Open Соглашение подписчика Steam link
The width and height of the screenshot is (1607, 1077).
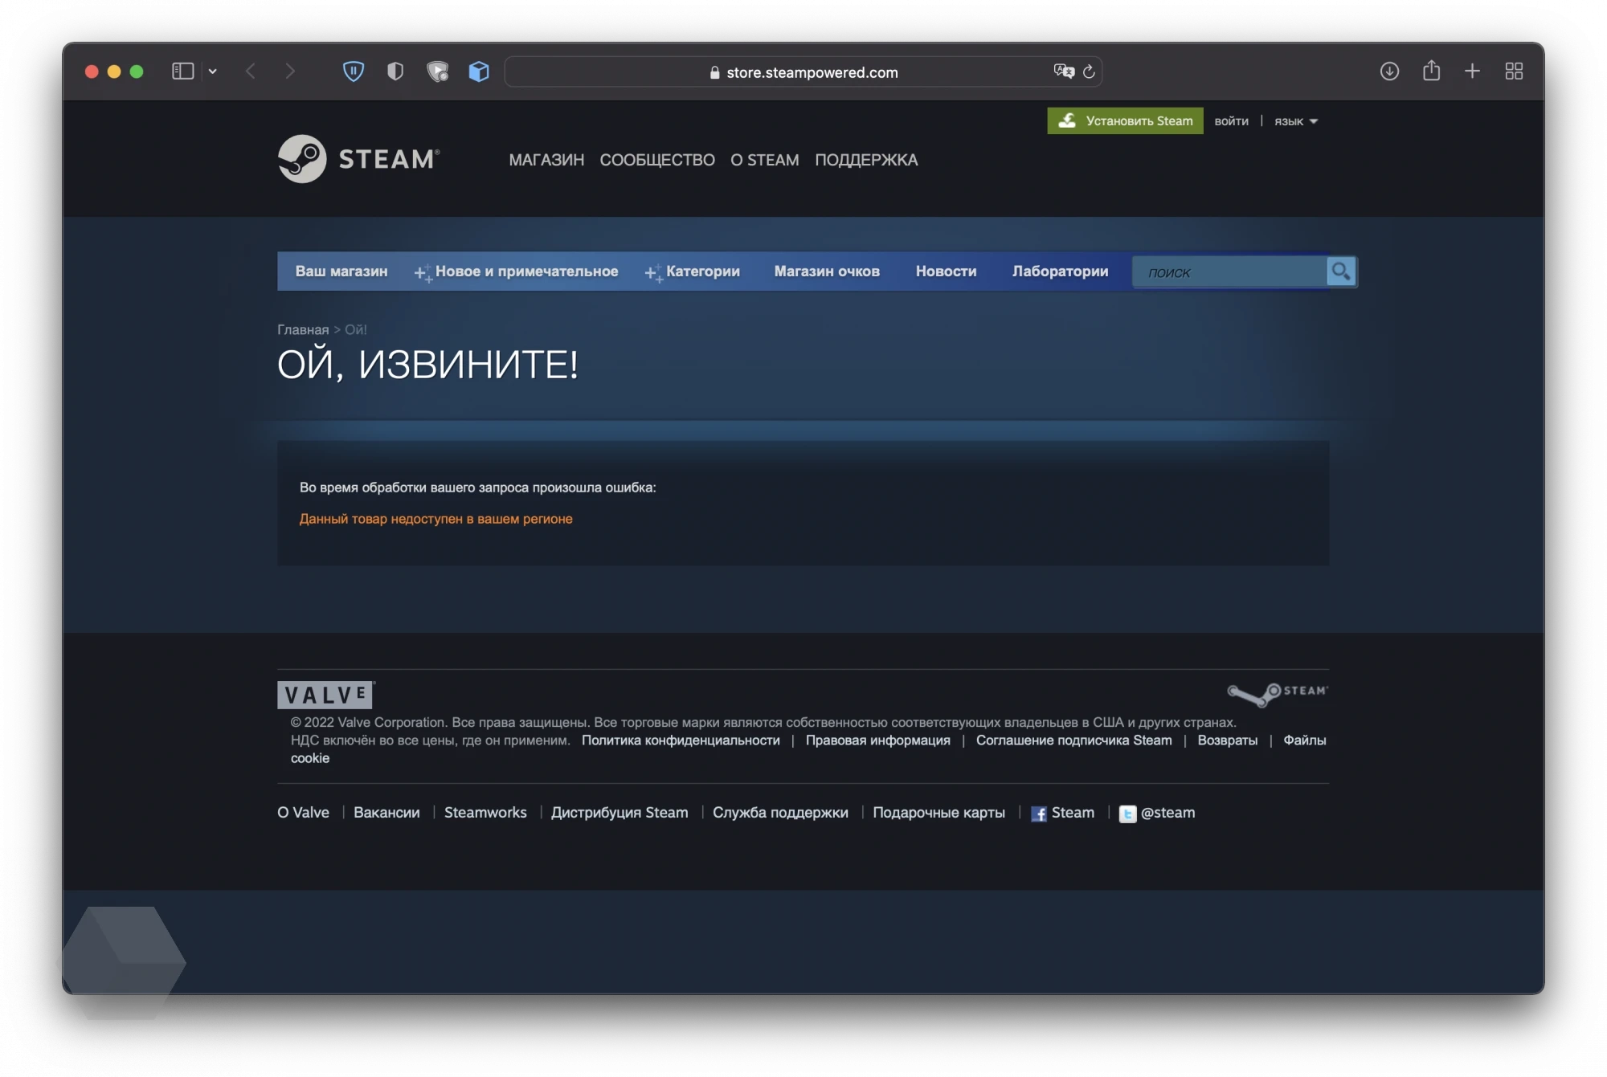[x=1074, y=740]
